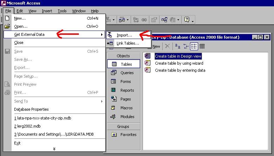Image resolution: width=274 pixels, height=156 pixels.
Task: Click the Properties toolbar icon
Action: tap(154, 20)
